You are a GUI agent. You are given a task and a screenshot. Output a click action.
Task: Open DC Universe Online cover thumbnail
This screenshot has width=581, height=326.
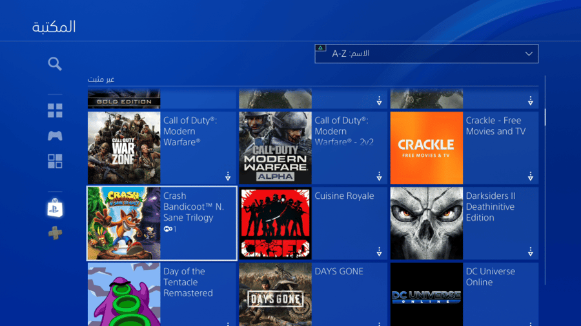(x=427, y=294)
